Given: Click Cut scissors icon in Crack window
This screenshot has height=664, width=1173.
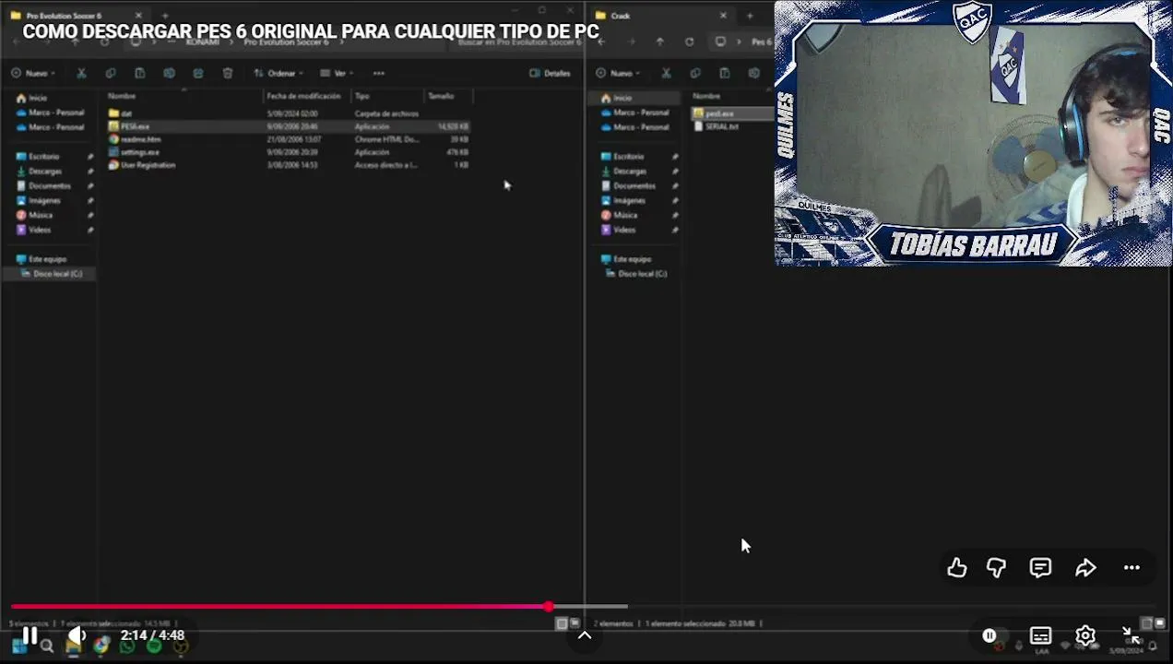Looking at the screenshot, I should click(x=666, y=73).
